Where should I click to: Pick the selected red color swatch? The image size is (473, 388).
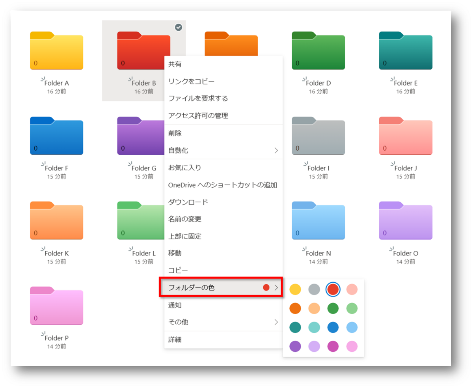pyautogui.click(x=333, y=289)
